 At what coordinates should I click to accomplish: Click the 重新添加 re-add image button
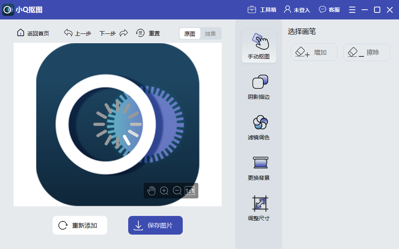point(79,225)
